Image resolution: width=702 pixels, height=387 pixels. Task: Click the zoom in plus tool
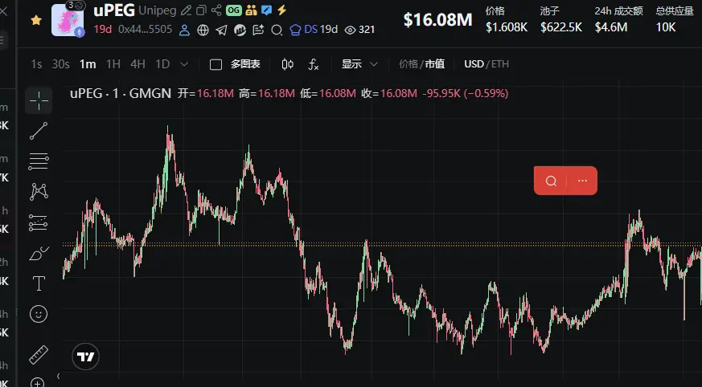coord(38,382)
